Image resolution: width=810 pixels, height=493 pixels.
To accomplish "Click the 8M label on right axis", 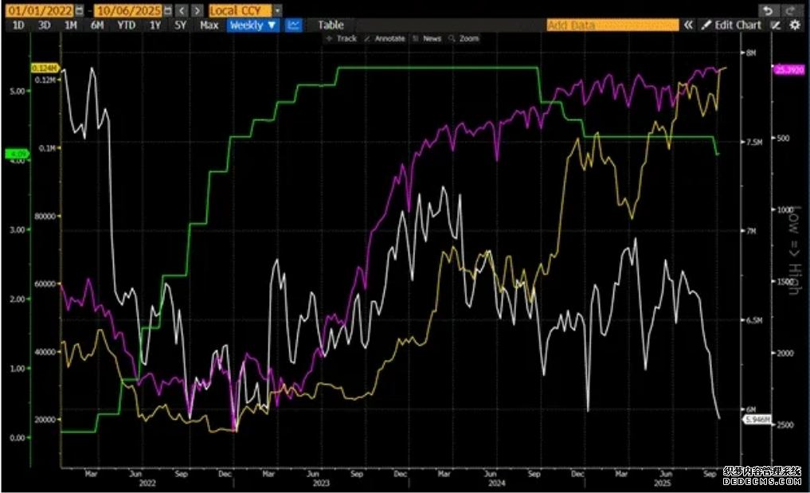I will coord(751,53).
